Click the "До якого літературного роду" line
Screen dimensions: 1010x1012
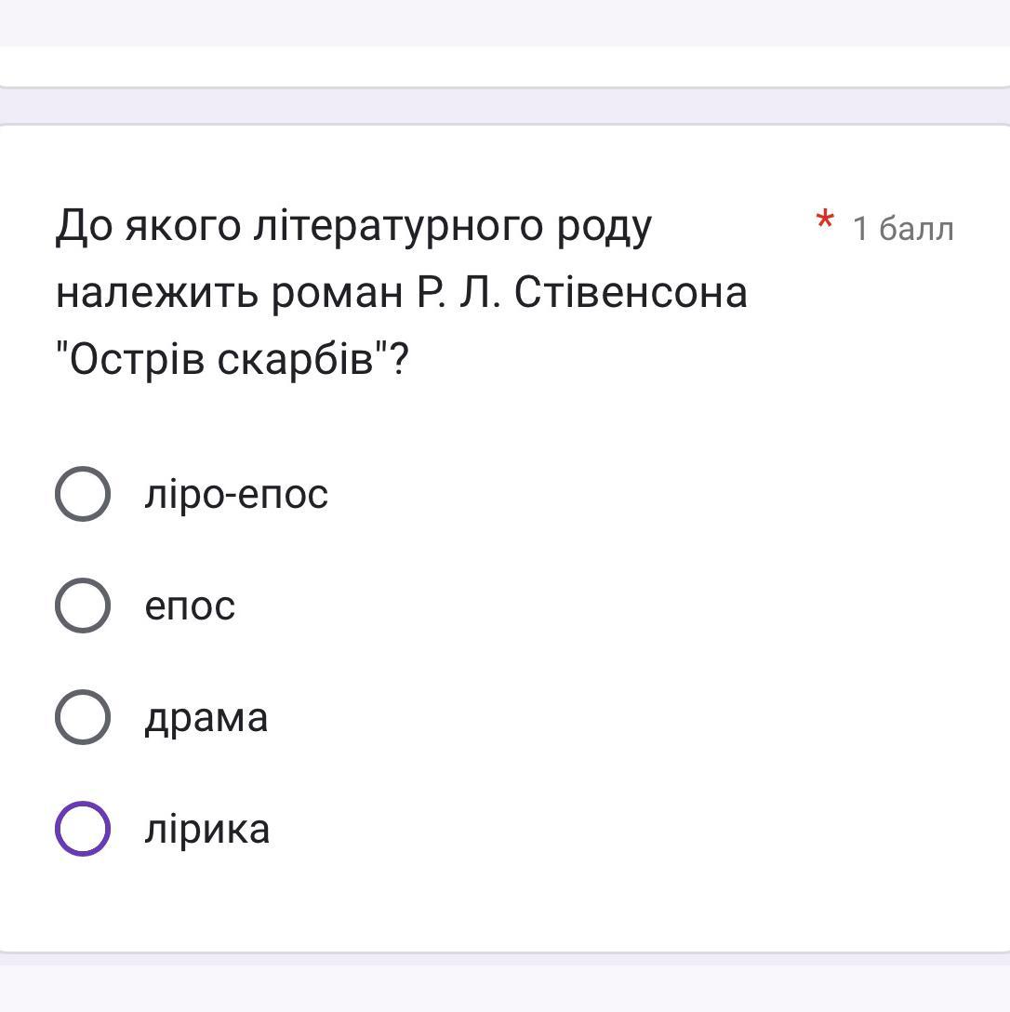pyautogui.click(x=353, y=226)
